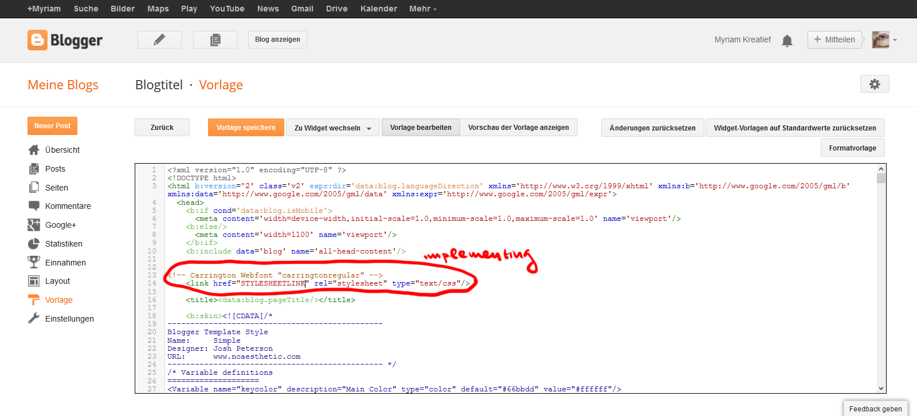Click the Zurück button
Image resolution: width=917 pixels, height=416 pixels.
click(162, 128)
